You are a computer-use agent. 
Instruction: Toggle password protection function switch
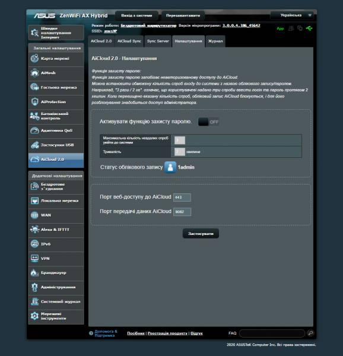pyautogui.click(x=208, y=122)
